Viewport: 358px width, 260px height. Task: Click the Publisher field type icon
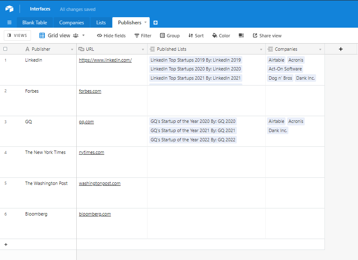pyautogui.click(x=27, y=49)
